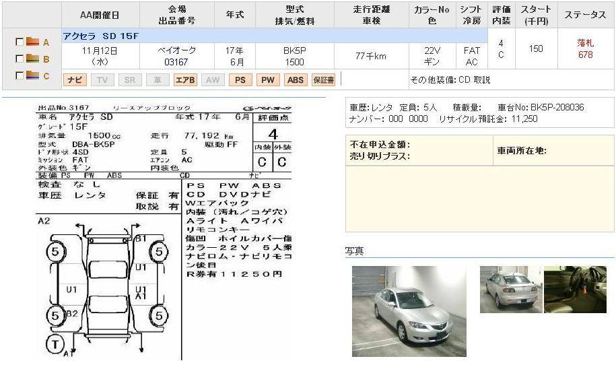The height and width of the screenshot is (365, 616).
Task: Check the folder B checkbox
Action: click(x=19, y=59)
